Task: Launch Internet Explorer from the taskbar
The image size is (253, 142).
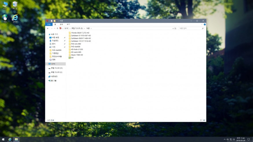Action: click(10, 139)
